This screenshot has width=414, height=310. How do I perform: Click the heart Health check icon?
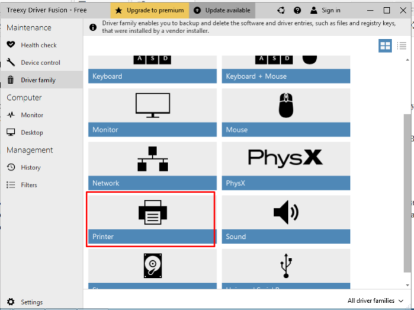click(11, 44)
